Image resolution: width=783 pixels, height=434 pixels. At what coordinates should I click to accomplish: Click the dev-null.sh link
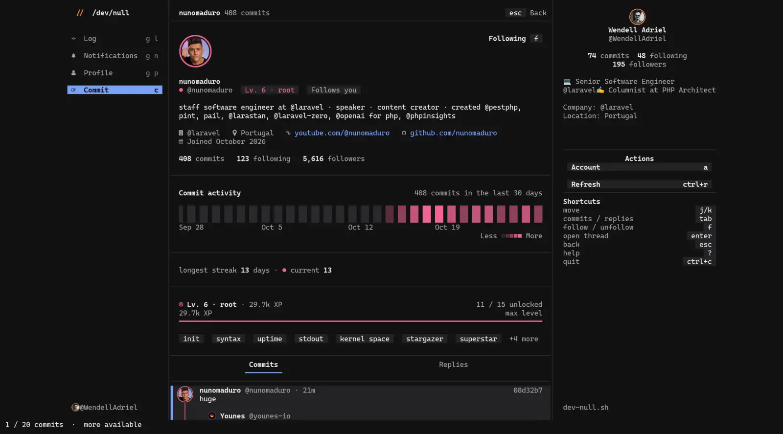586,408
